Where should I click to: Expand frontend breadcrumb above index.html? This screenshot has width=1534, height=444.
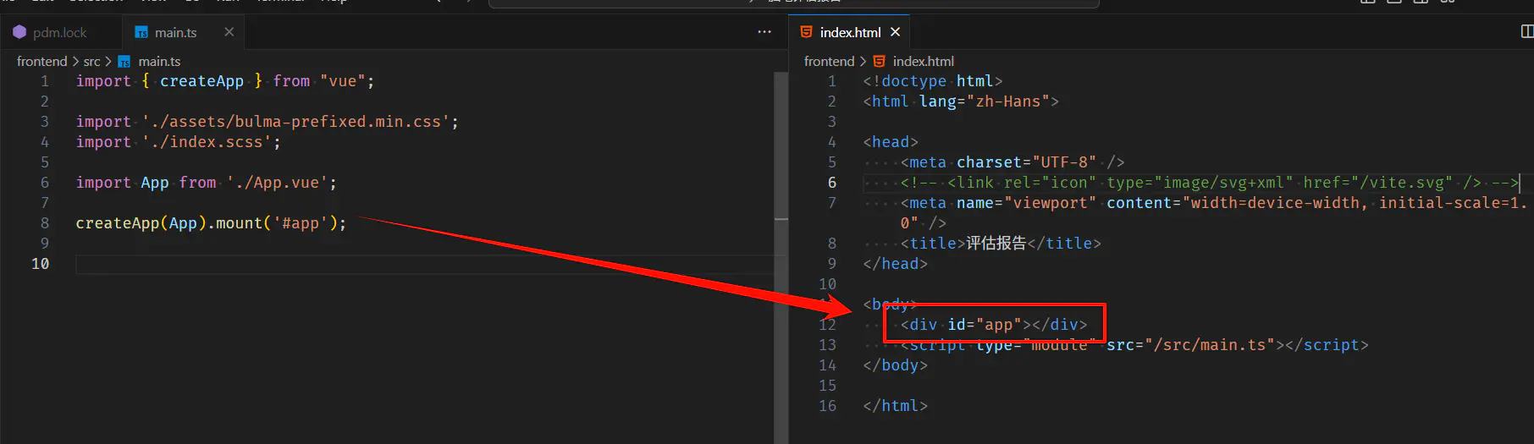(829, 62)
